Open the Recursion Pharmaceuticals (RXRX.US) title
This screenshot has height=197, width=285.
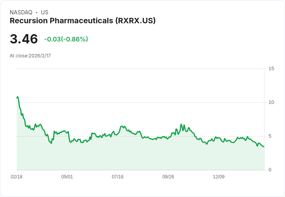82,21
